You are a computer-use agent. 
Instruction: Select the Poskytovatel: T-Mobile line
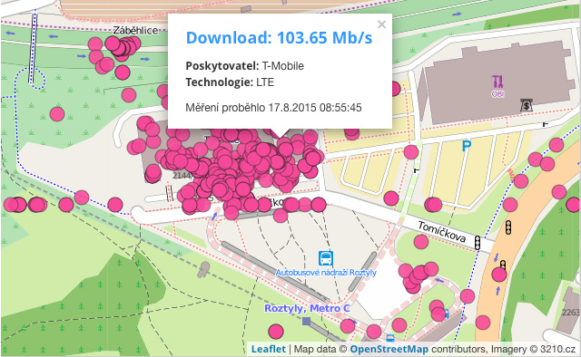(x=244, y=66)
